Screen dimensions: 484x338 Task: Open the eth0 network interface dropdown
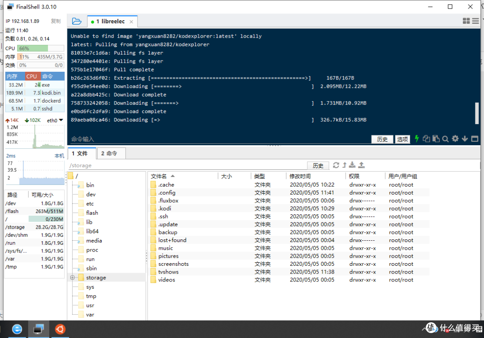pos(61,120)
